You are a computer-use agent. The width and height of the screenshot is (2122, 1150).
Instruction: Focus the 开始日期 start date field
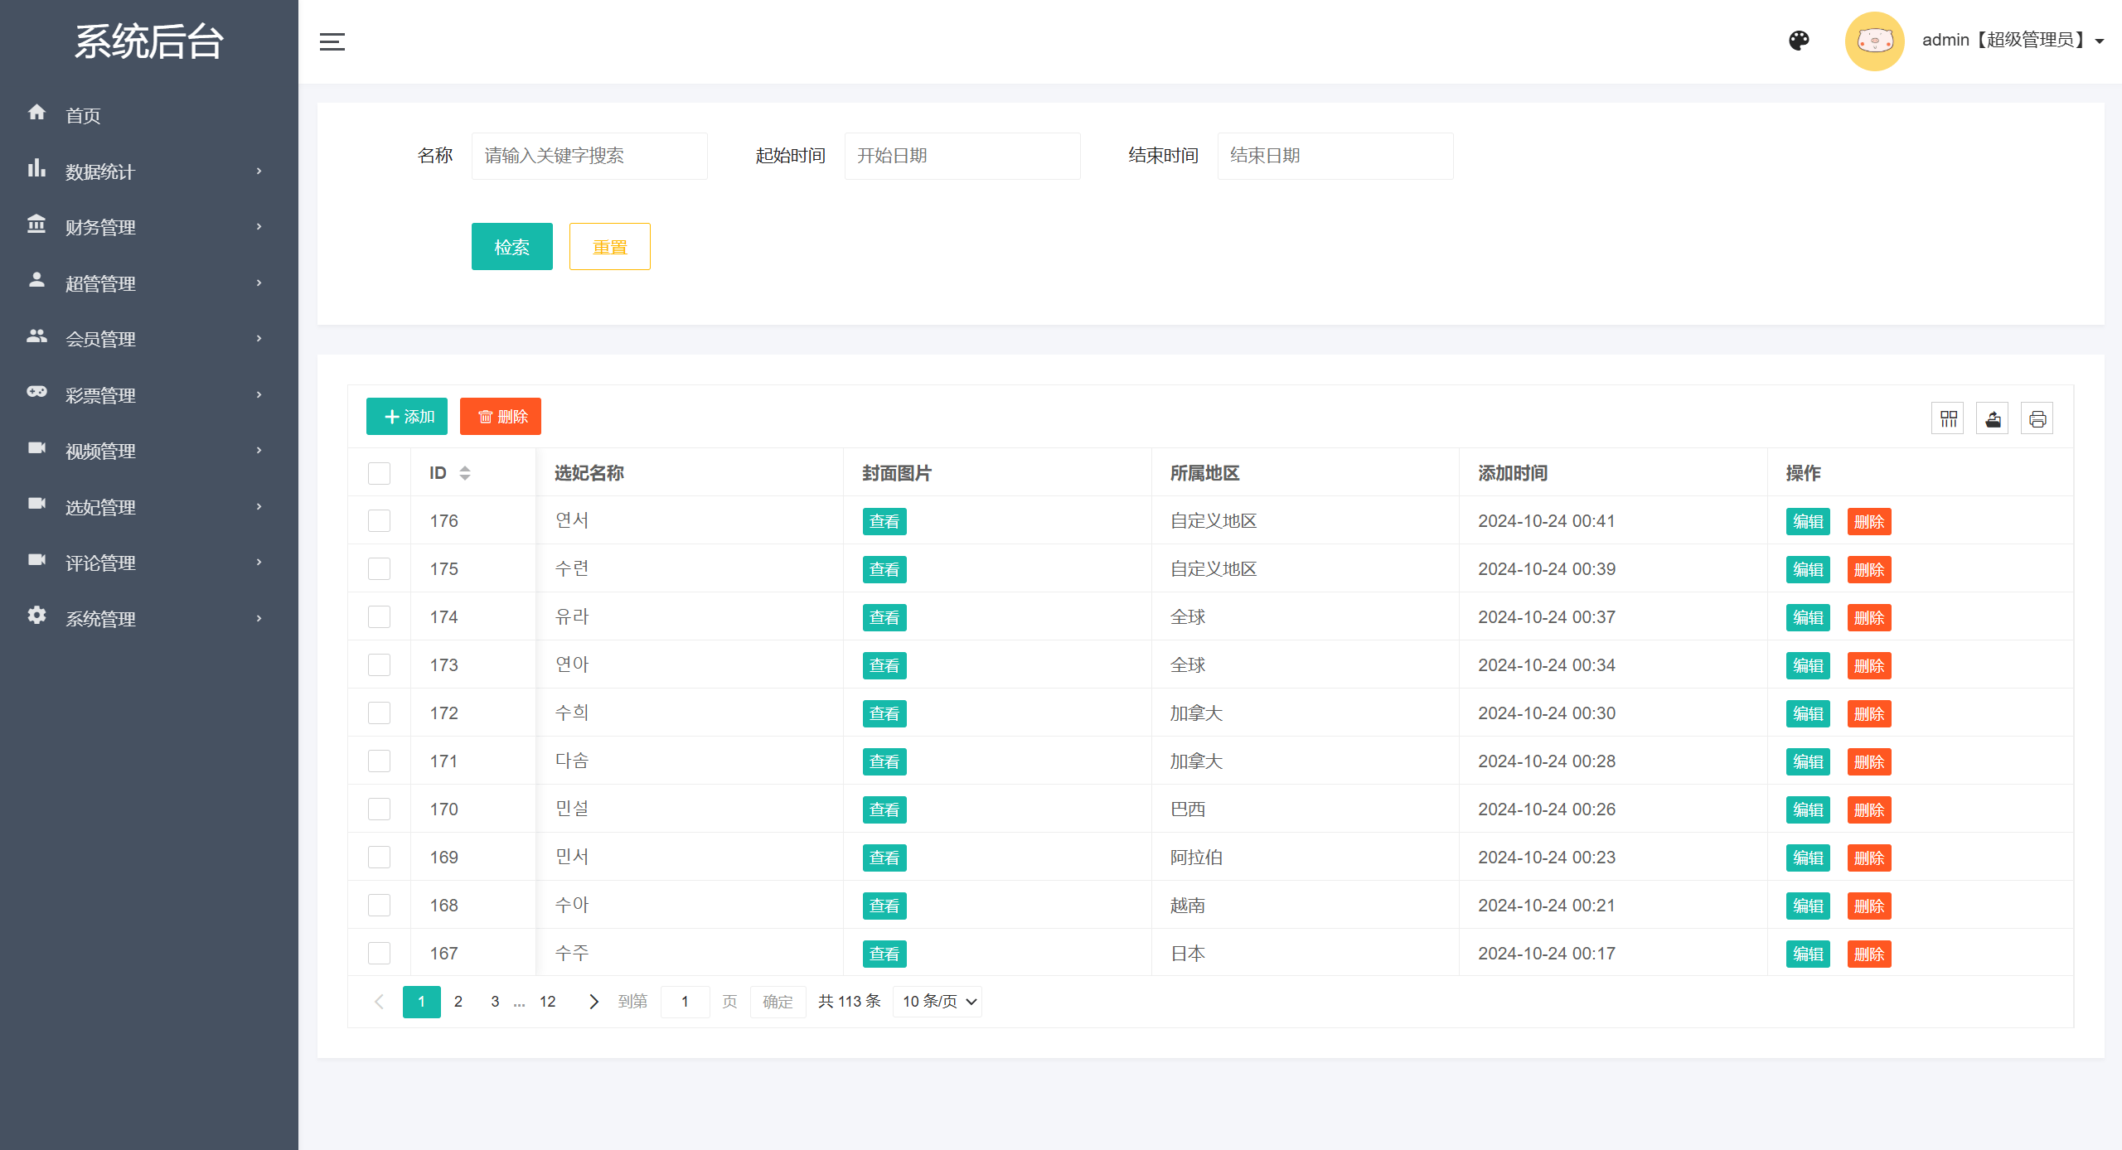(x=962, y=156)
